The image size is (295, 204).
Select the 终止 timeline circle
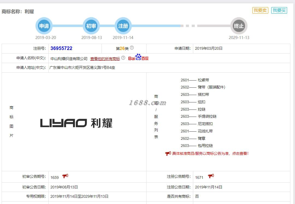pyautogui.click(x=239, y=26)
